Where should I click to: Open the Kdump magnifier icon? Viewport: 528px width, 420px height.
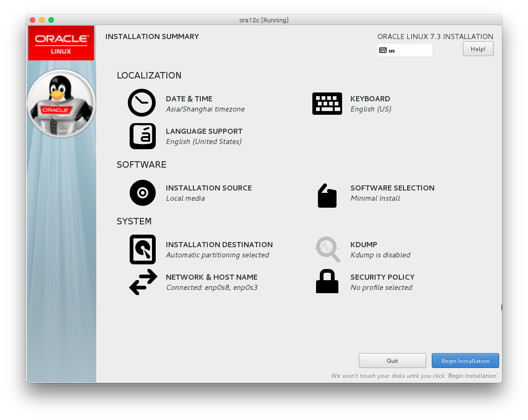tap(327, 249)
